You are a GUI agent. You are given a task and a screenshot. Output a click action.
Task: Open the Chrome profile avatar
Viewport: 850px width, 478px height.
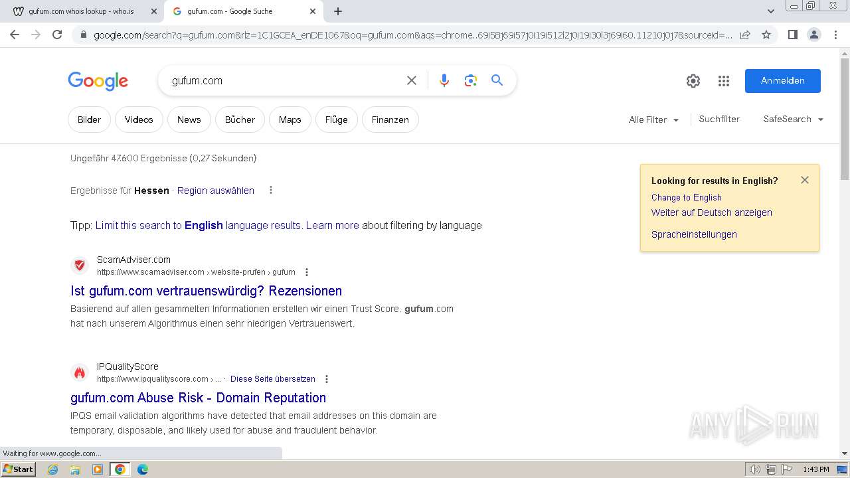[813, 35]
